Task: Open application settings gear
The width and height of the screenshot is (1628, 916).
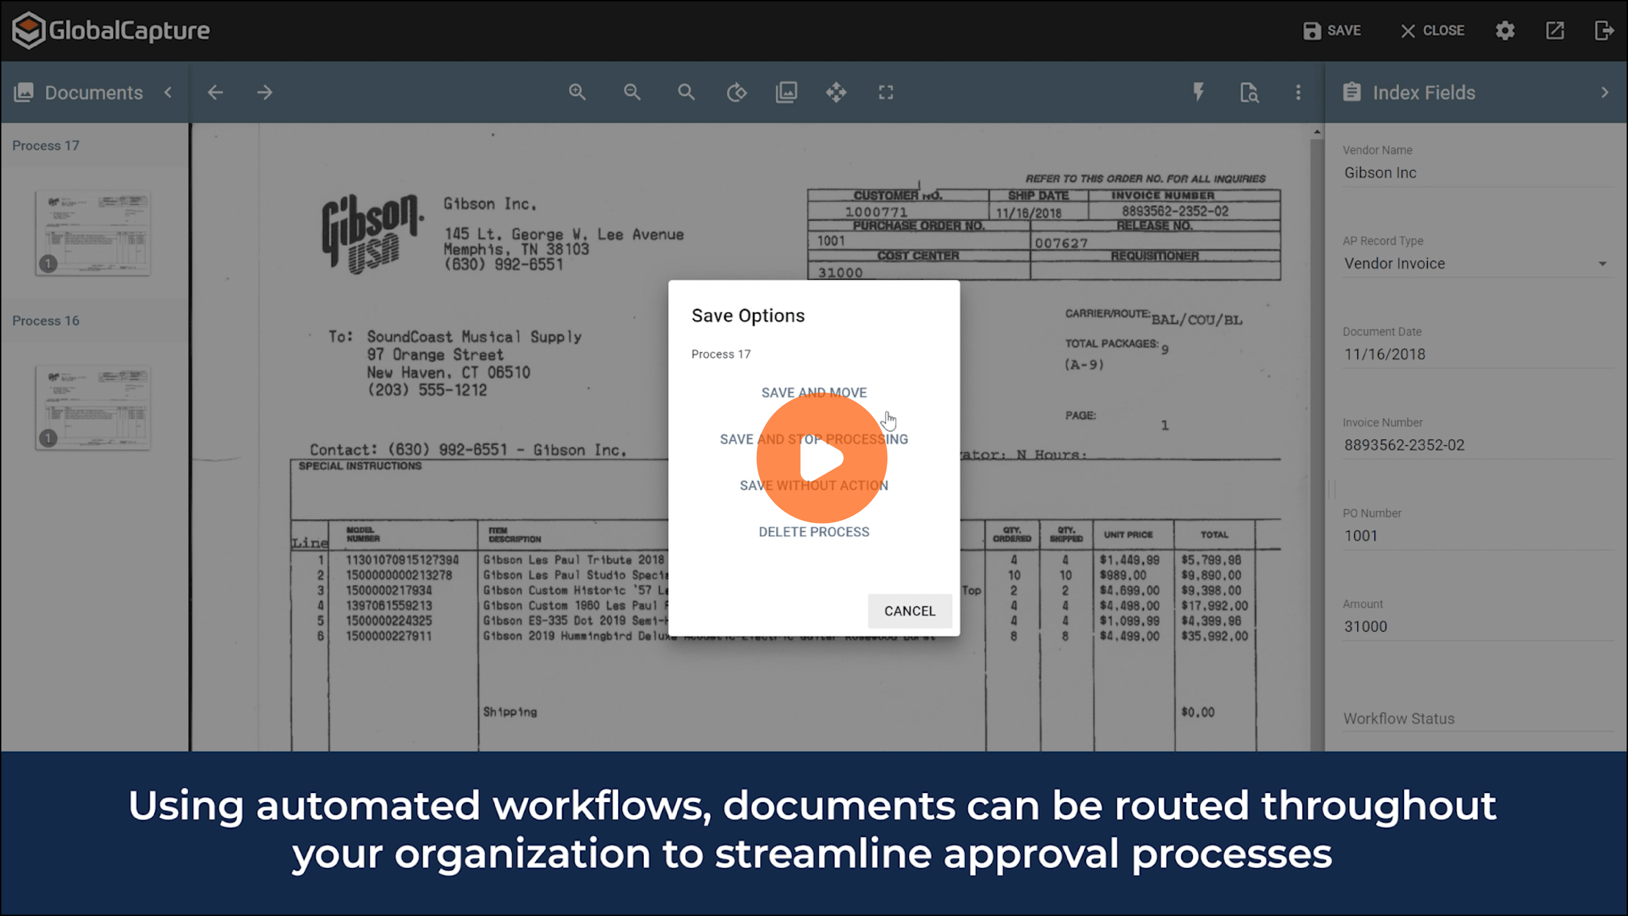Action: point(1505,31)
